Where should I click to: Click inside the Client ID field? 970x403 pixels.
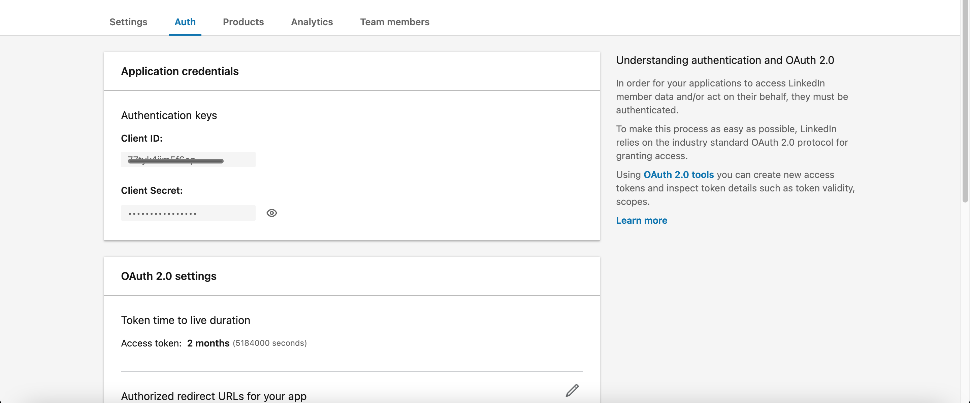[188, 159]
